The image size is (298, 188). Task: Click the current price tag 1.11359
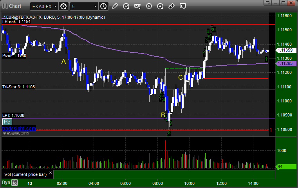pyautogui.click(x=285, y=50)
